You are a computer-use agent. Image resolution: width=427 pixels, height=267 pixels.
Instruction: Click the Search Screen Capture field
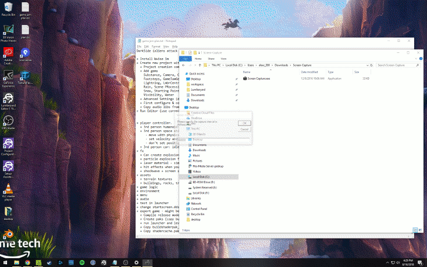(397, 65)
